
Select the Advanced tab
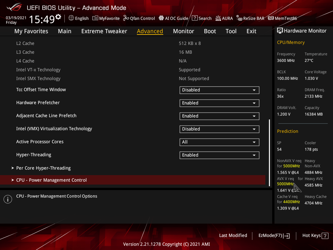pyautogui.click(x=150, y=31)
